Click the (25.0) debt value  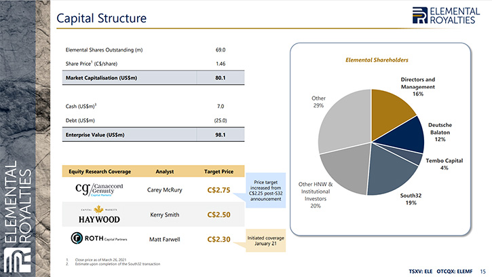221,121
